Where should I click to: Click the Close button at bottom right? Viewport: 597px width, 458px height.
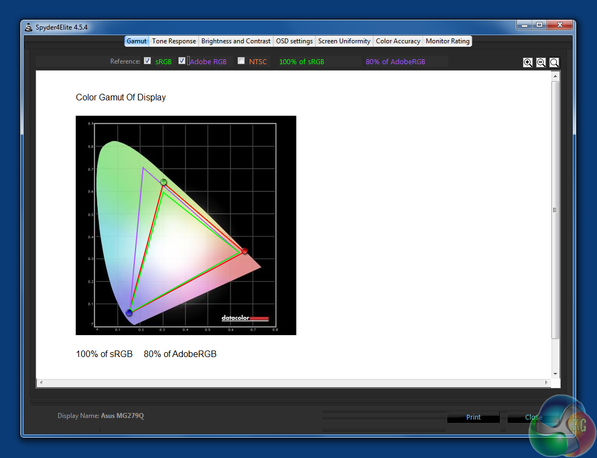pyautogui.click(x=533, y=417)
